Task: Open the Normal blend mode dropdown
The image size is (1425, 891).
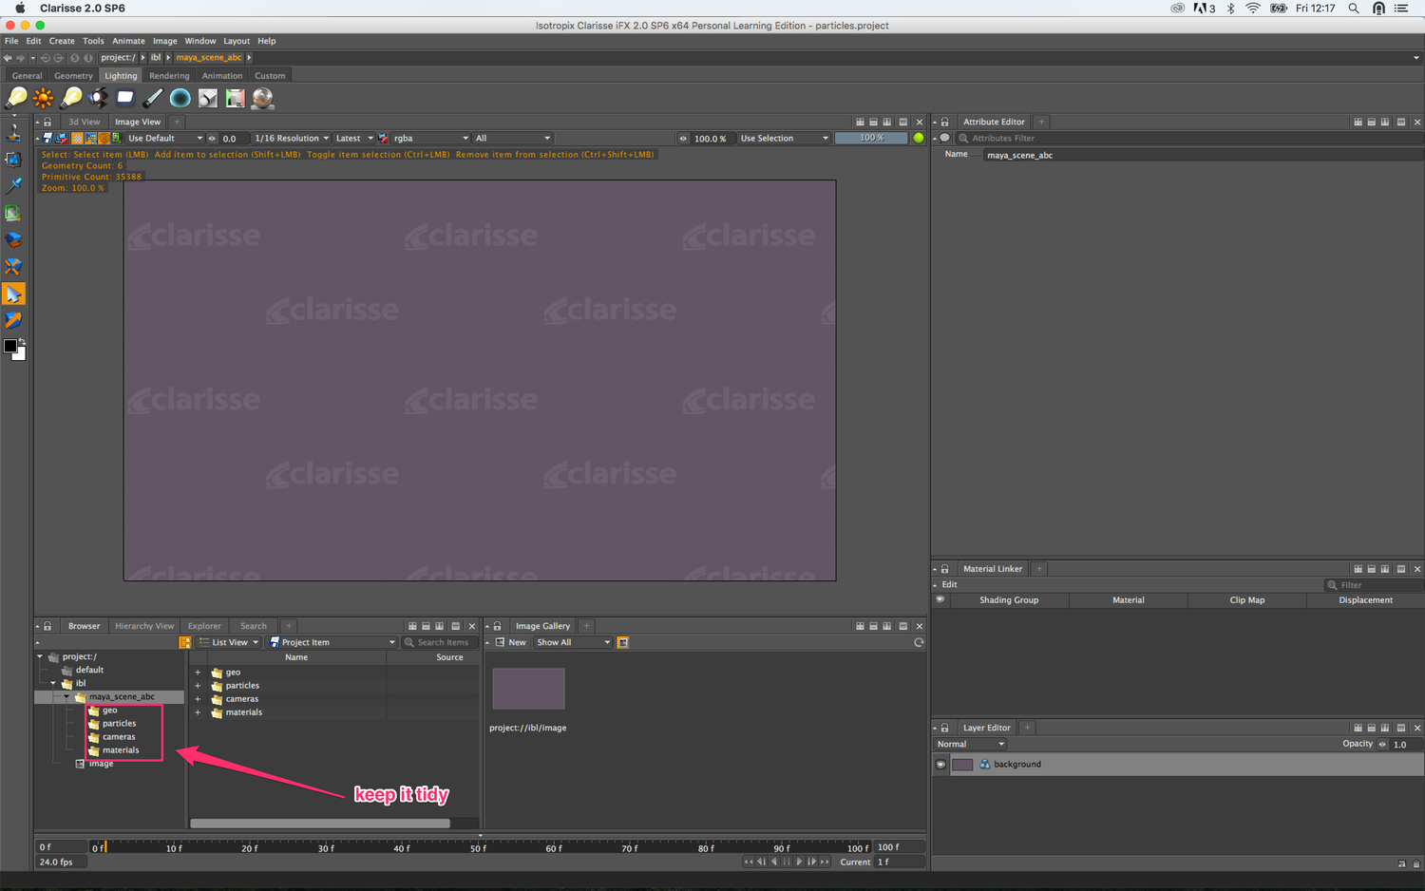Action: (x=970, y=745)
